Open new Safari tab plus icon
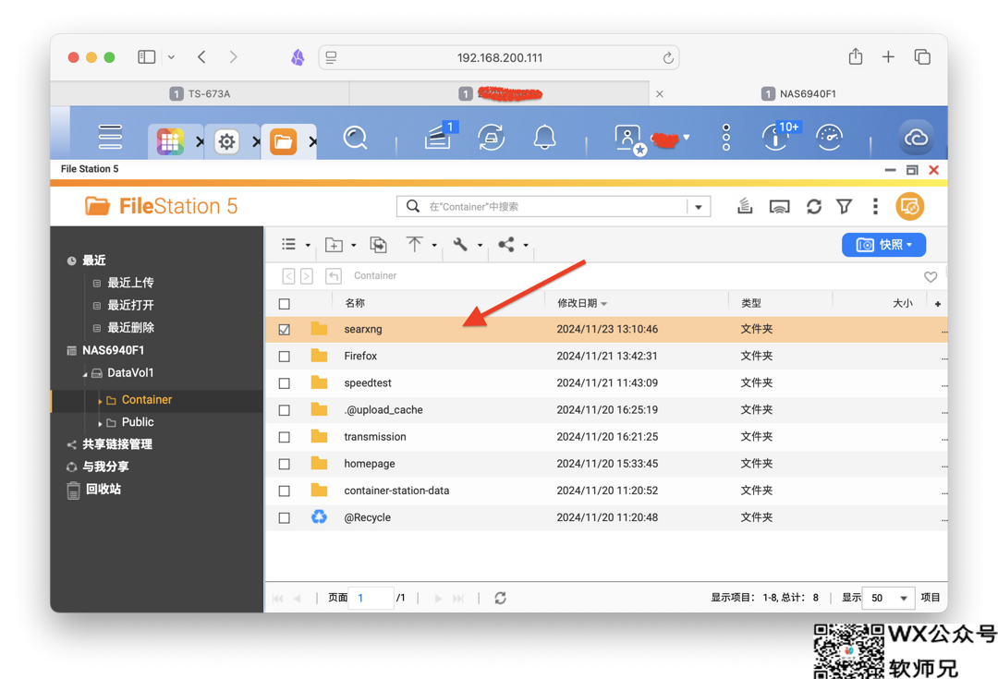This screenshot has height=679, width=998. tap(888, 57)
